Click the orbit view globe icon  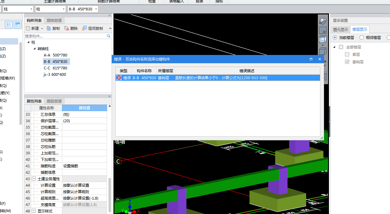(x=322, y=21)
